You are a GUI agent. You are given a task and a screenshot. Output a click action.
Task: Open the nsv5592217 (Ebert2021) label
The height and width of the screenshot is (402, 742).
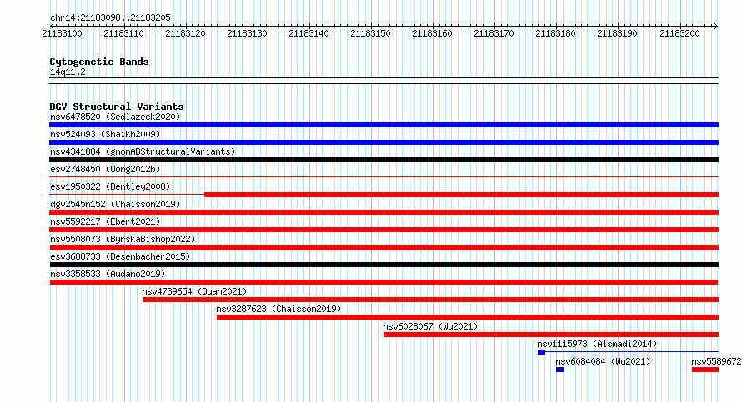[105, 221]
